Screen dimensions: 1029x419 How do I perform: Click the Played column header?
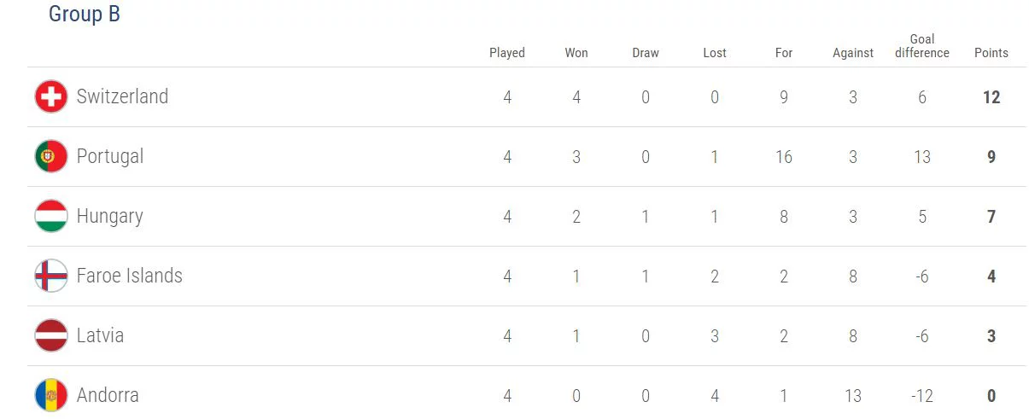click(506, 53)
